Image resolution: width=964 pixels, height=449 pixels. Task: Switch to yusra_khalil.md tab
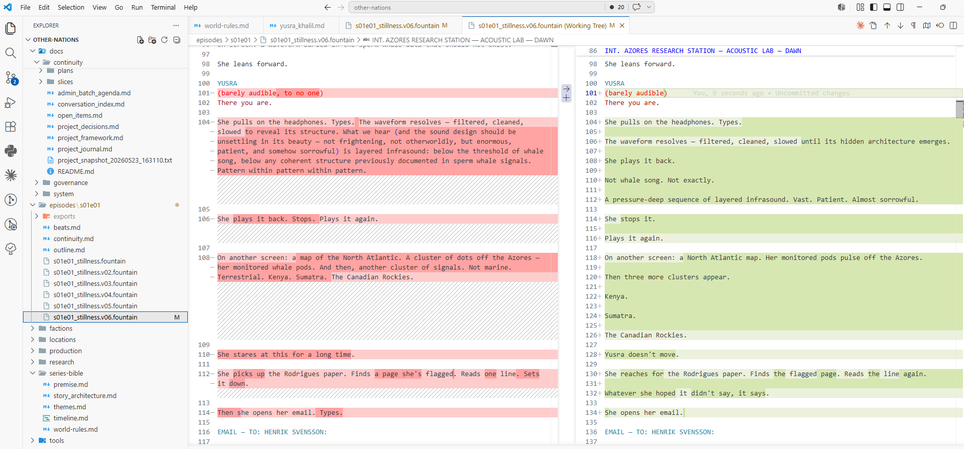coord(301,25)
